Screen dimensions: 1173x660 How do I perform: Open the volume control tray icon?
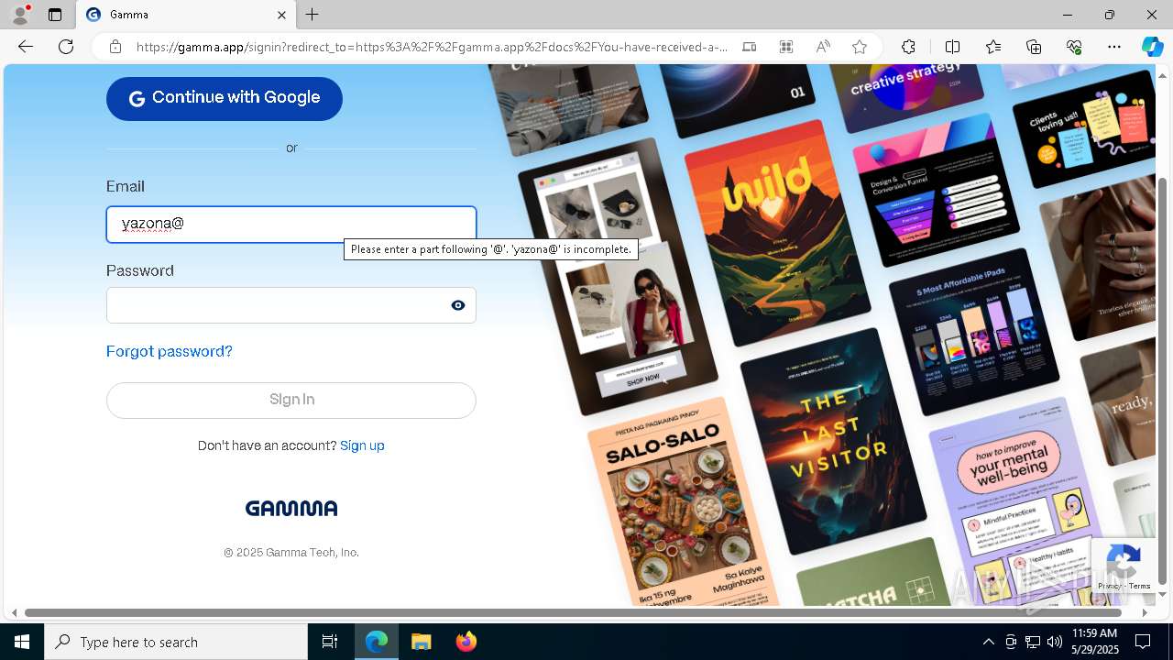coord(1055,642)
